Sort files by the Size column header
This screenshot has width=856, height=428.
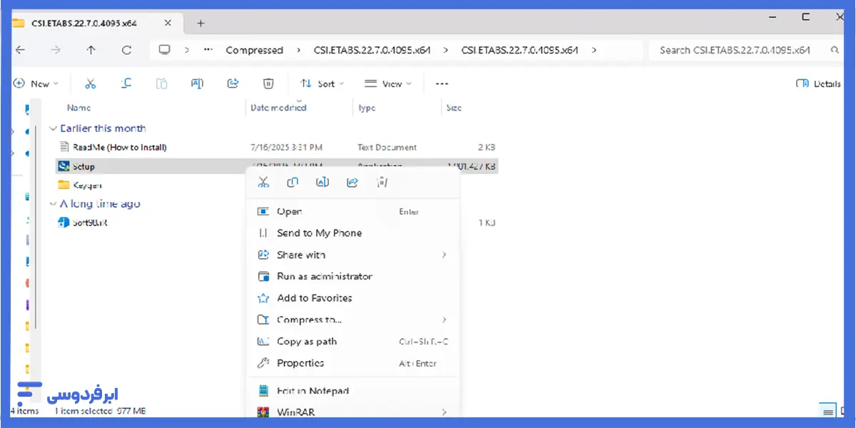pos(454,108)
